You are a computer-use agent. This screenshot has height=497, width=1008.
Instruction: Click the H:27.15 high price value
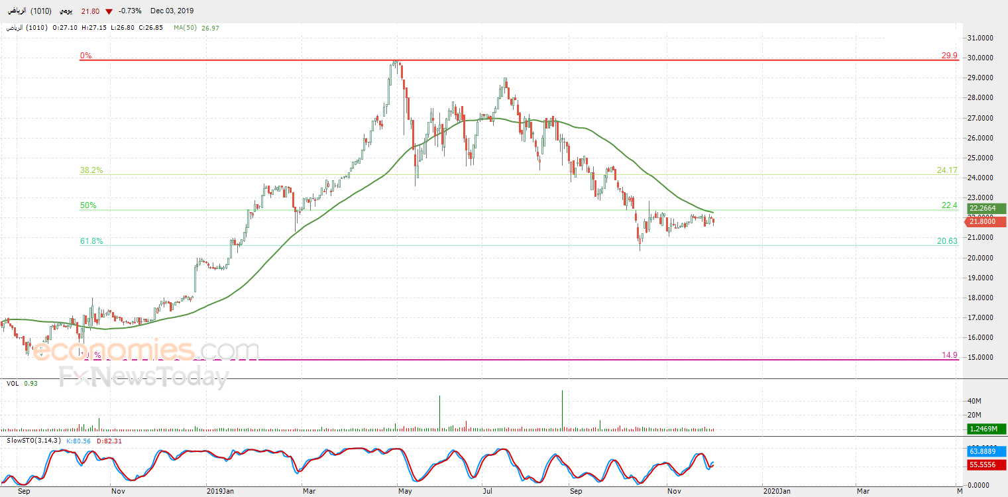(x=93, y=28)
